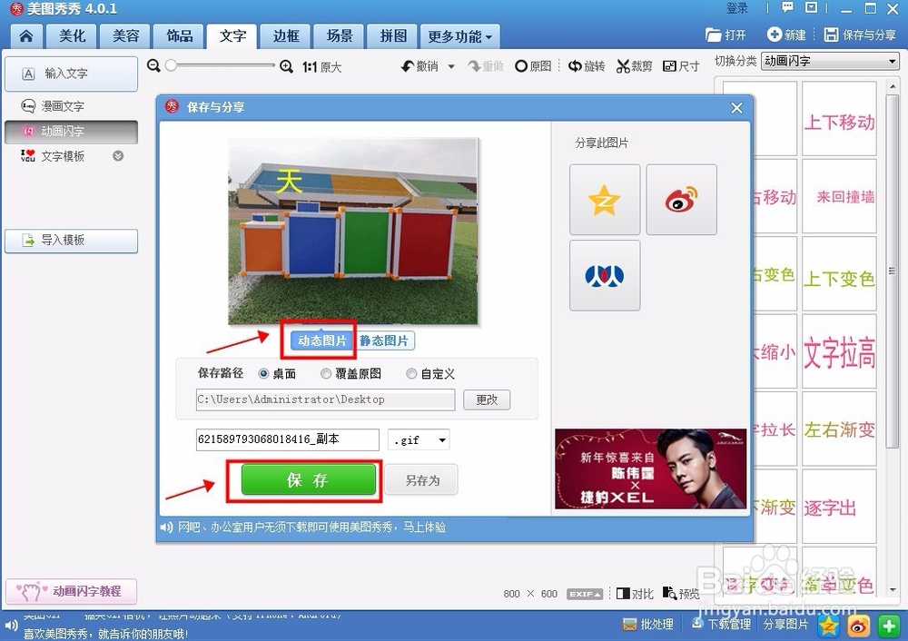The height and width of the screenshot is (641, 908).
Task: Open 文字模板 in the sidebar
Action: (x=64, y=156)
